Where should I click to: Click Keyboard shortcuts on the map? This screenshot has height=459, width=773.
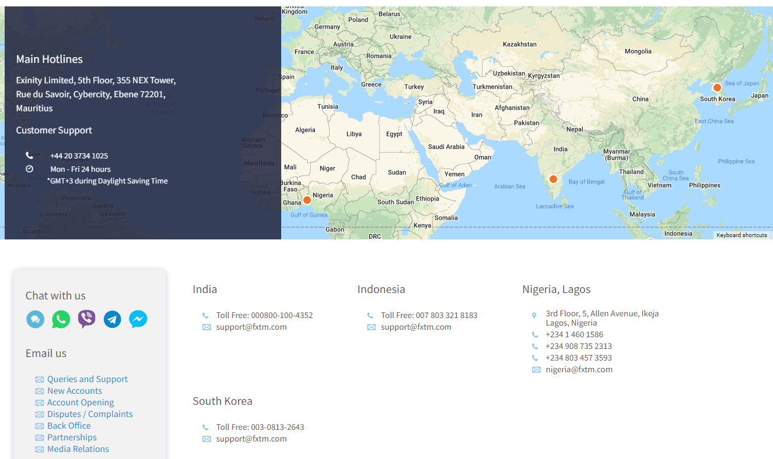point(741,235)
